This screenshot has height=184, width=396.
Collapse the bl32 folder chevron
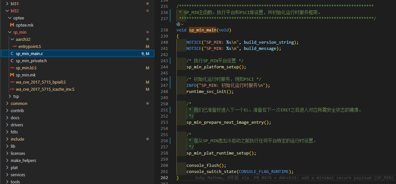(x=7, y=11)
